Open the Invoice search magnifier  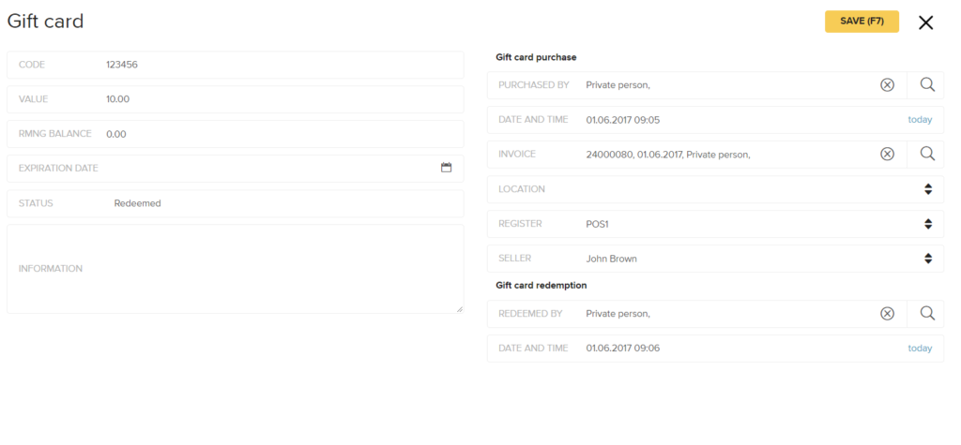pyautogui.click(x=927, y=155)
